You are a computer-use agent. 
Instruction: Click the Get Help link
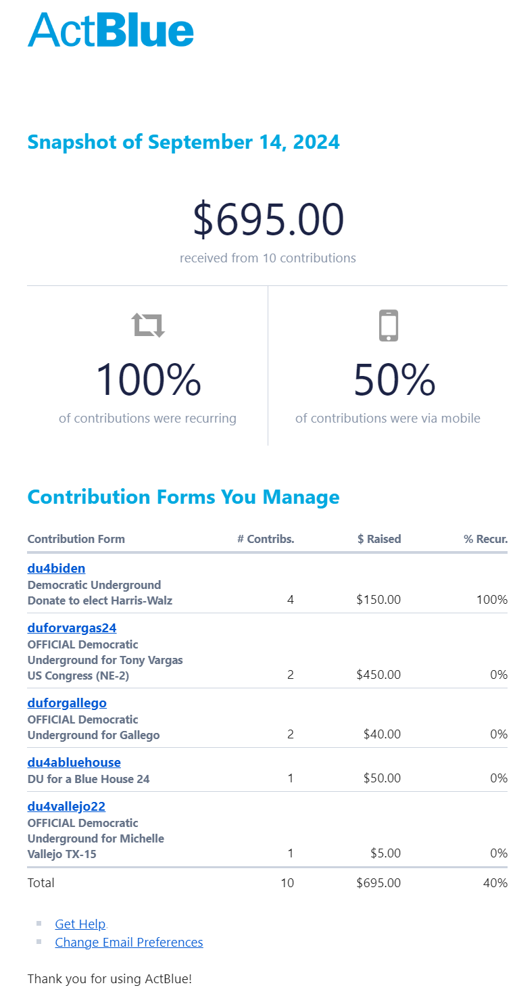pyautogui.click(x=80, y=924)
